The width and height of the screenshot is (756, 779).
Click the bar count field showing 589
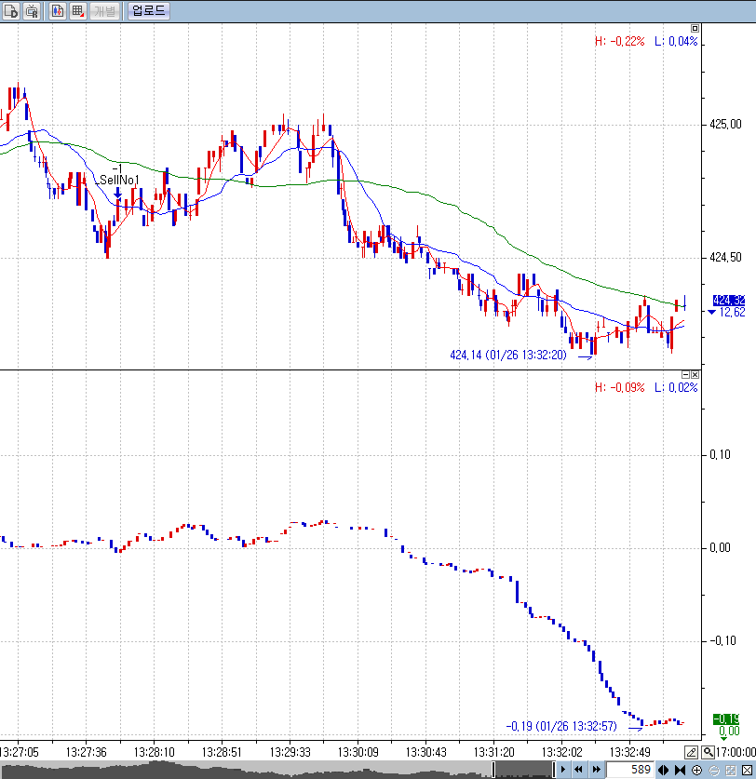[632, 770]
